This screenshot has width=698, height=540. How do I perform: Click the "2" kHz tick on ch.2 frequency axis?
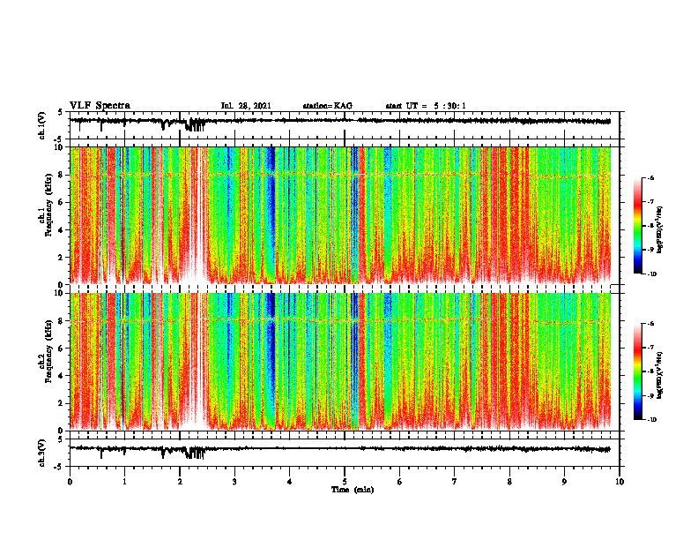pos(61,403)
